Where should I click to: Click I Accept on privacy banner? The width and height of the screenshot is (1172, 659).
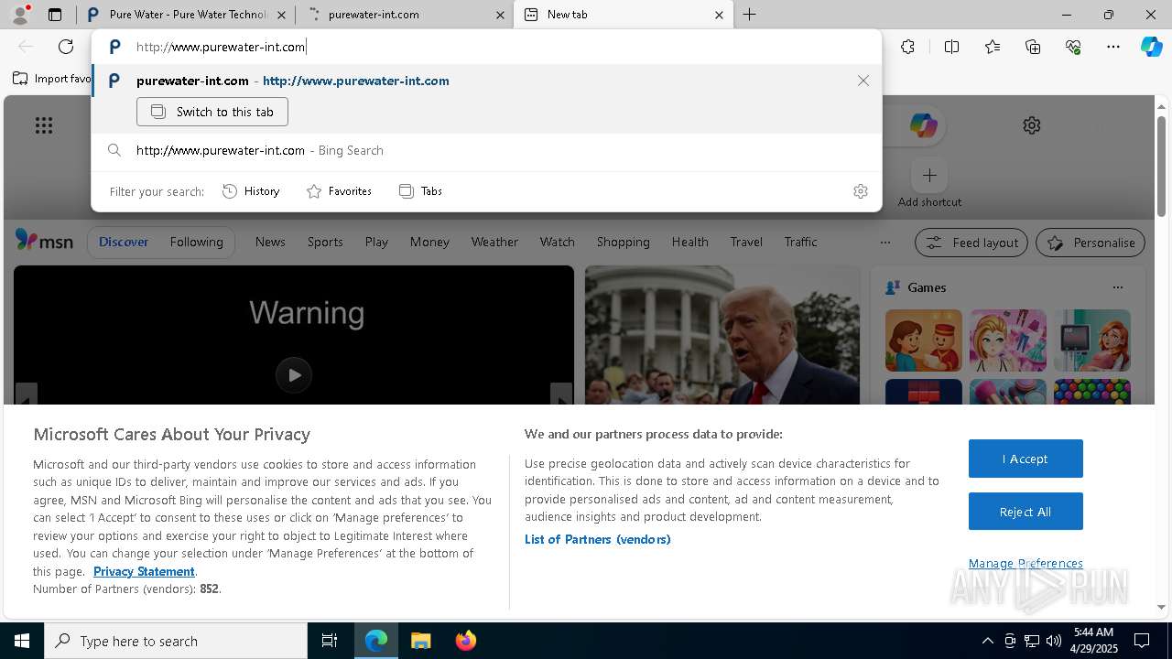(1025, 459)
